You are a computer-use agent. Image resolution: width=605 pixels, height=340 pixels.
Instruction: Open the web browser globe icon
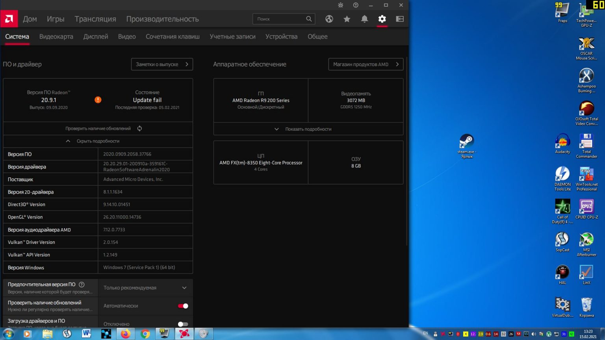[x=329, y=19]
